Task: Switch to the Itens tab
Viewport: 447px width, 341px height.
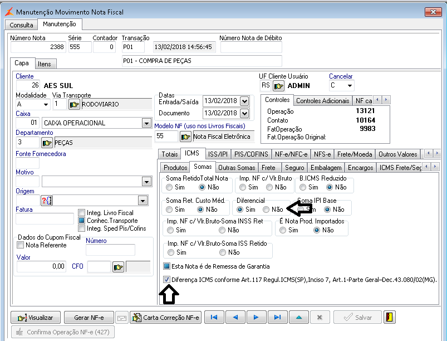Action: tap(45, 64)
